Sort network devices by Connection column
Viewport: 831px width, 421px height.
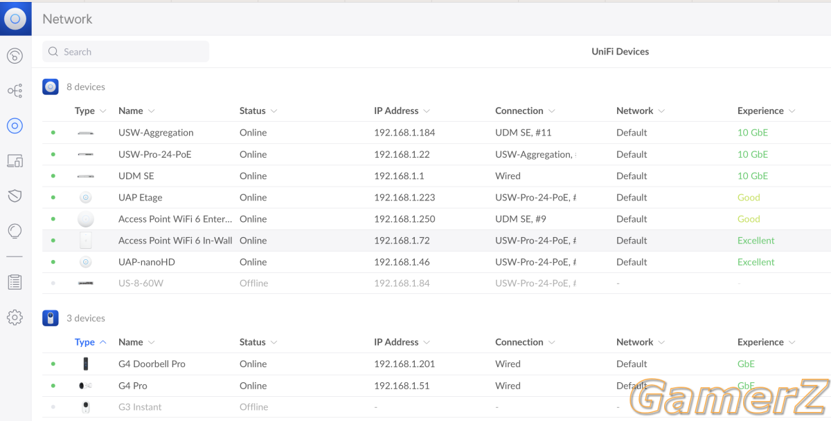[x=524, y=111]
